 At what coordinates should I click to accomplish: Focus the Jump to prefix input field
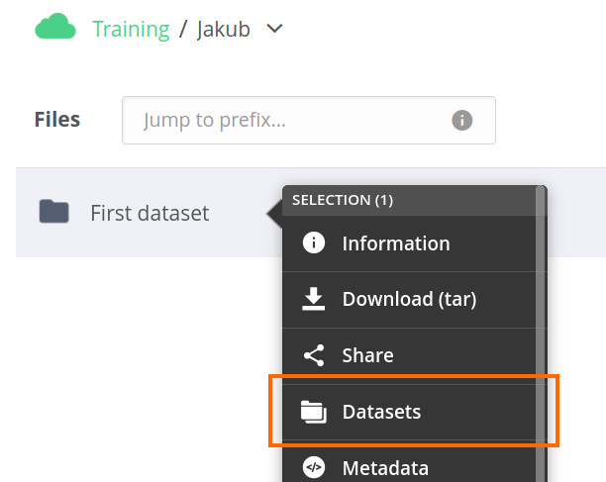[x=287, y=121]
